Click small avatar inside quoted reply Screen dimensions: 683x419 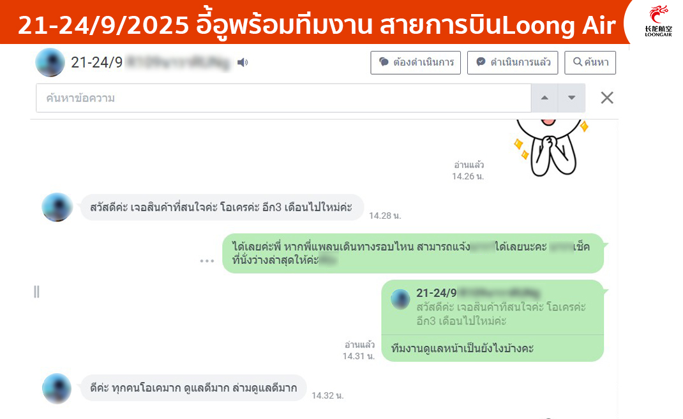[x=400, y=299]
